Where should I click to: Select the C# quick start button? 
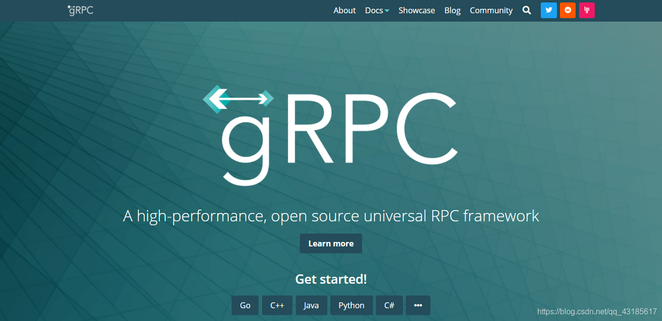[390, 305]
